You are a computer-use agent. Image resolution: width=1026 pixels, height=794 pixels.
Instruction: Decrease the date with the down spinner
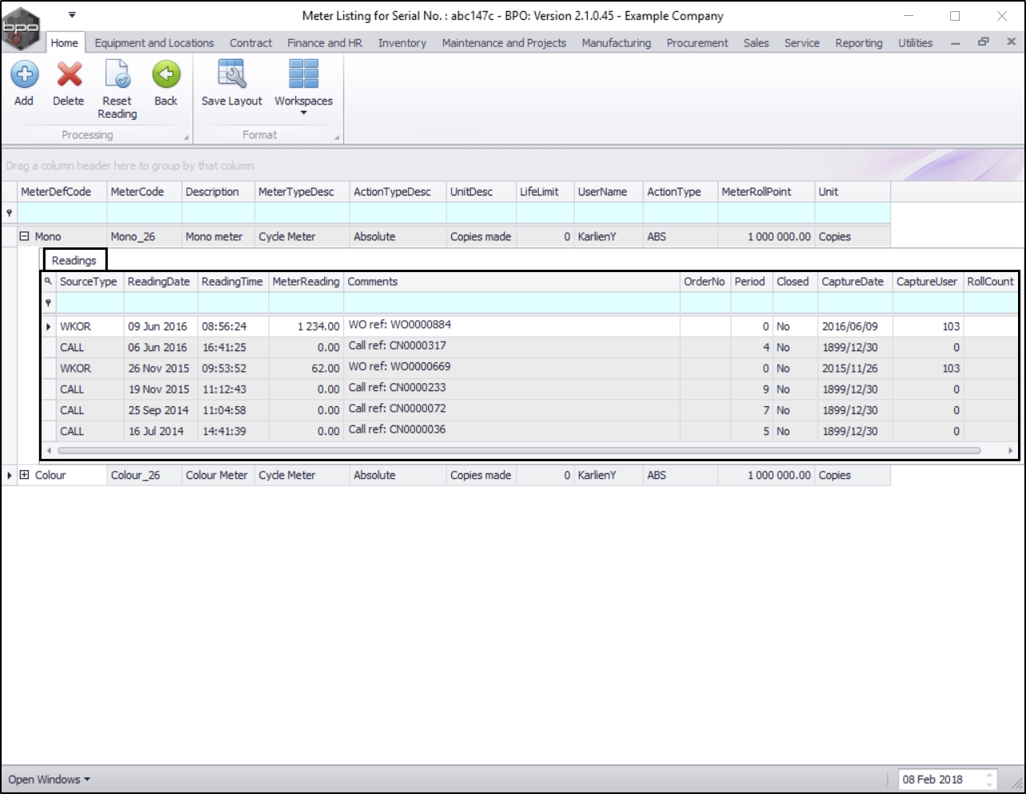[990, 784]
